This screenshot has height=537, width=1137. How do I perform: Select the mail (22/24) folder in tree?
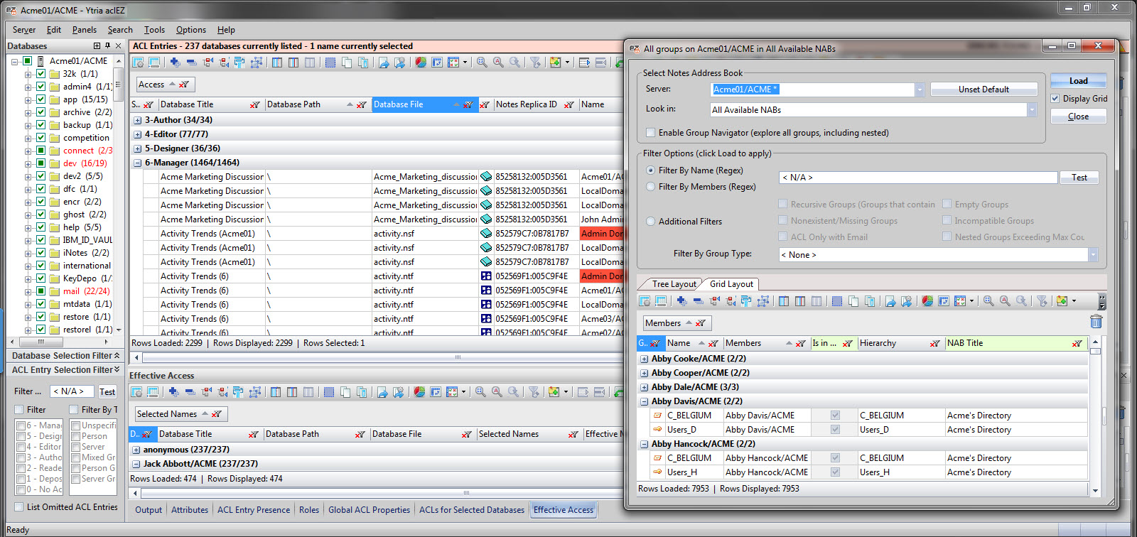click(86, 291)
